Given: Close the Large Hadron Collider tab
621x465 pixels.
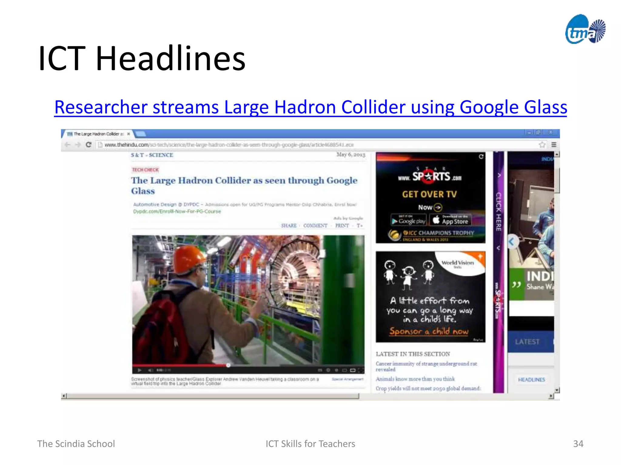Looking at the screenshot, I should coord(129,134).
